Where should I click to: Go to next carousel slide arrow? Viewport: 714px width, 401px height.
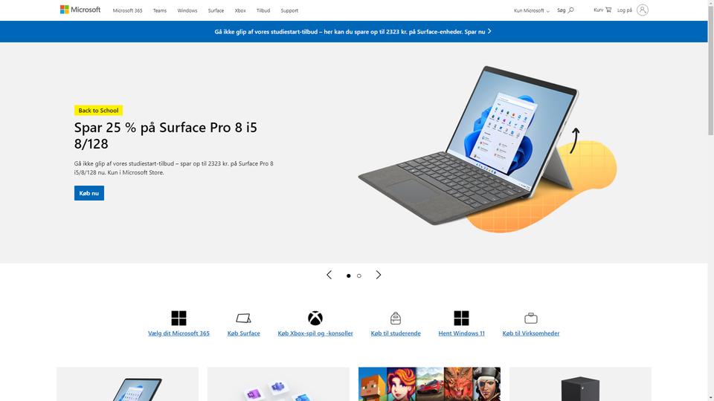379,275
